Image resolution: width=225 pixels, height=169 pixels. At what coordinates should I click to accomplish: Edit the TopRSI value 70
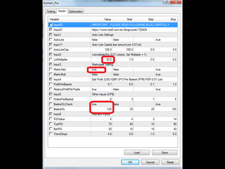(102, 124)
